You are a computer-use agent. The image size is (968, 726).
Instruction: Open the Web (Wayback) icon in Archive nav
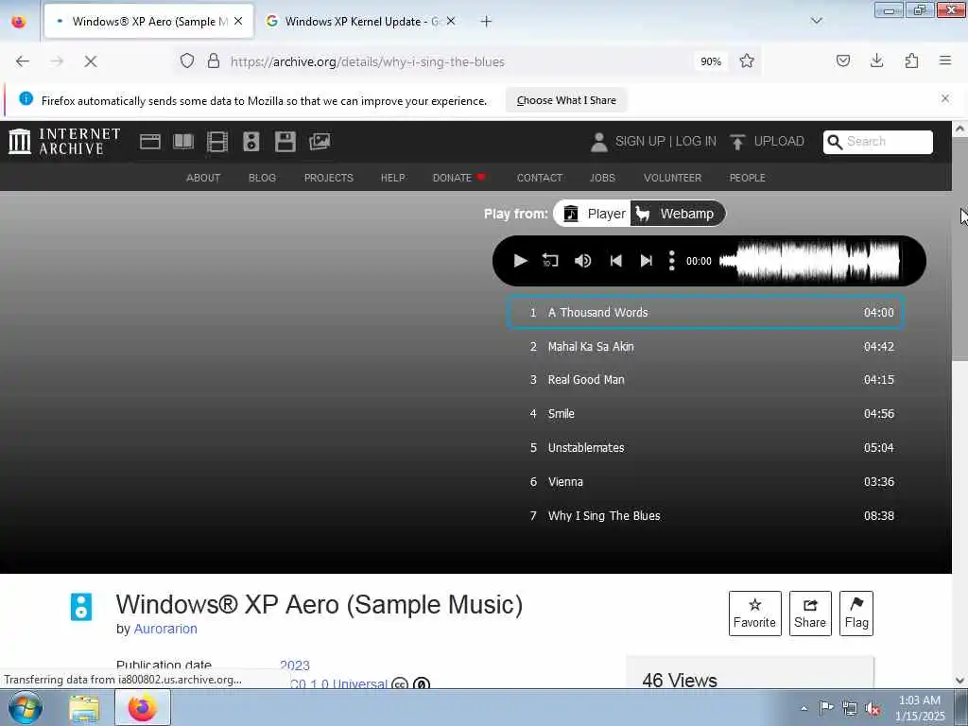[150, 142]
